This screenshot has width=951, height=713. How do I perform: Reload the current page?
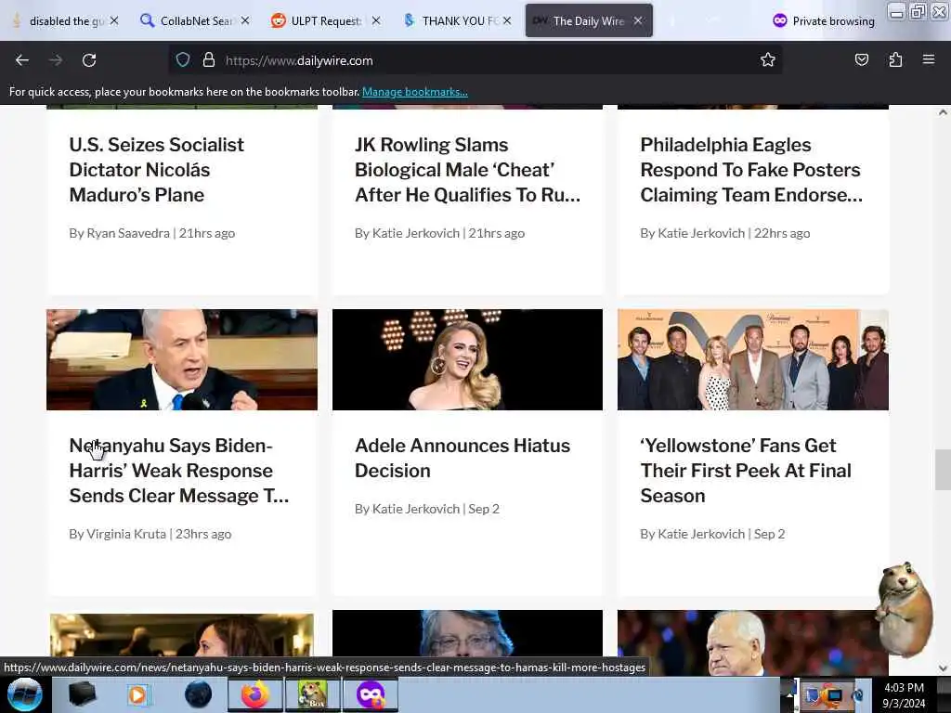(x=89, y=60)
